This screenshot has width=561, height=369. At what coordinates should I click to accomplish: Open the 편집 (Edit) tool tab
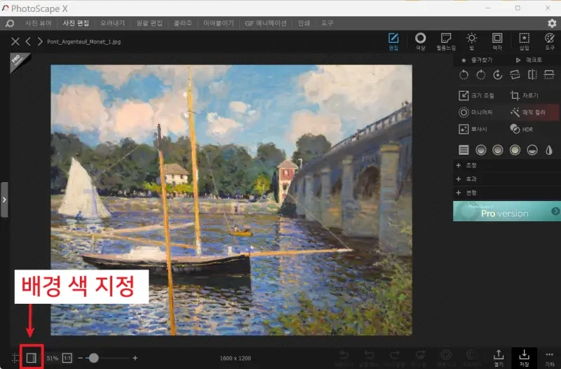point(393,41)
